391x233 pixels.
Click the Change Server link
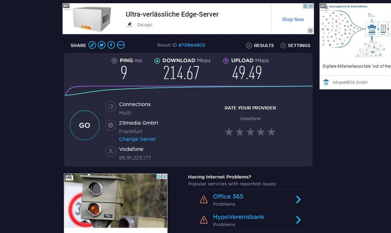[137, 139]
